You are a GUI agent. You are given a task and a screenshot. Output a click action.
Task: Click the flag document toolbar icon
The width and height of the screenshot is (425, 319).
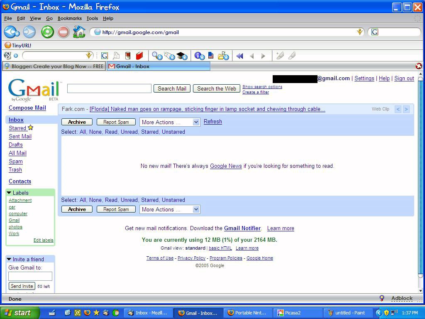tap(211, 56)
